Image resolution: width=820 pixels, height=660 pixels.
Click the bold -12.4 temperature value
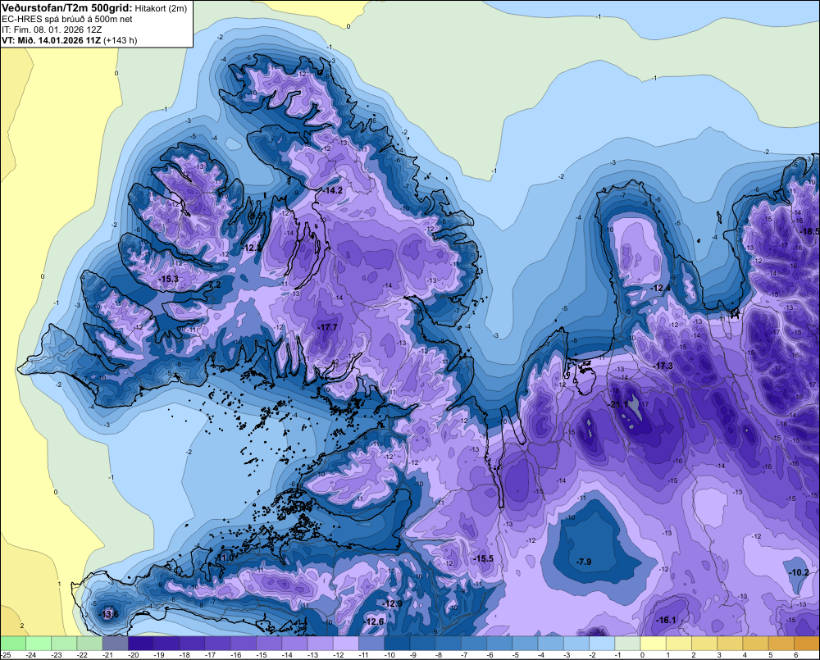[660, 288]
